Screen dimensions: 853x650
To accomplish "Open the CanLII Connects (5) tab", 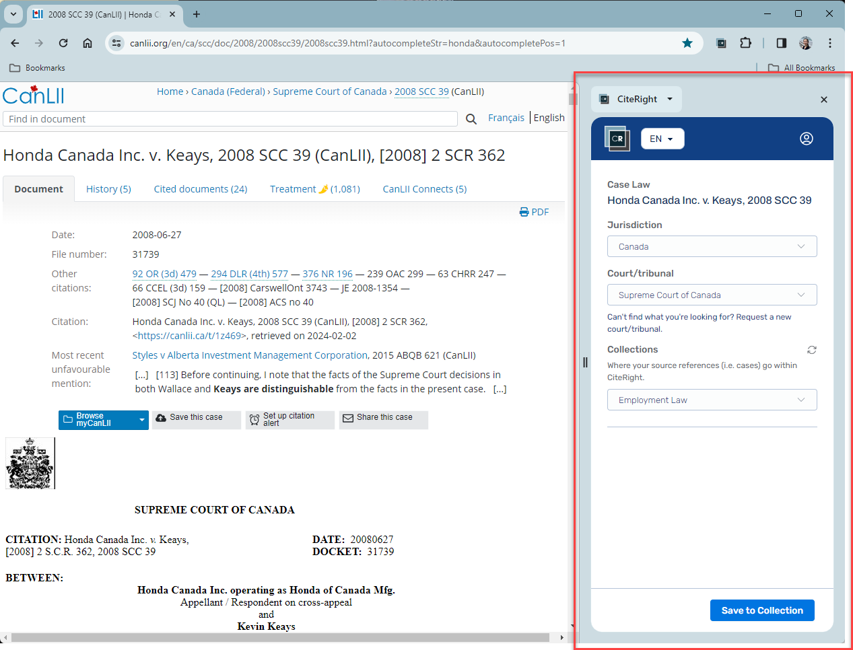I will pos(425,189).
